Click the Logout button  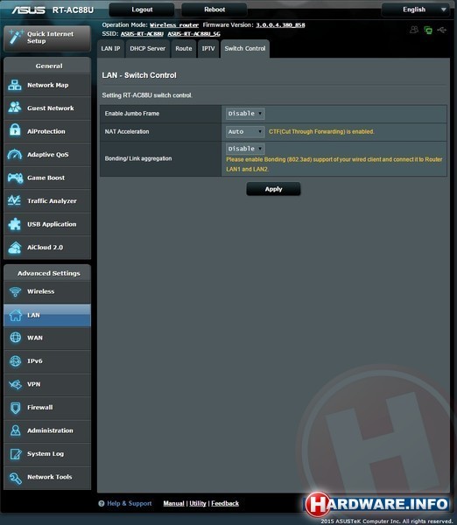[x=142, y=10]
